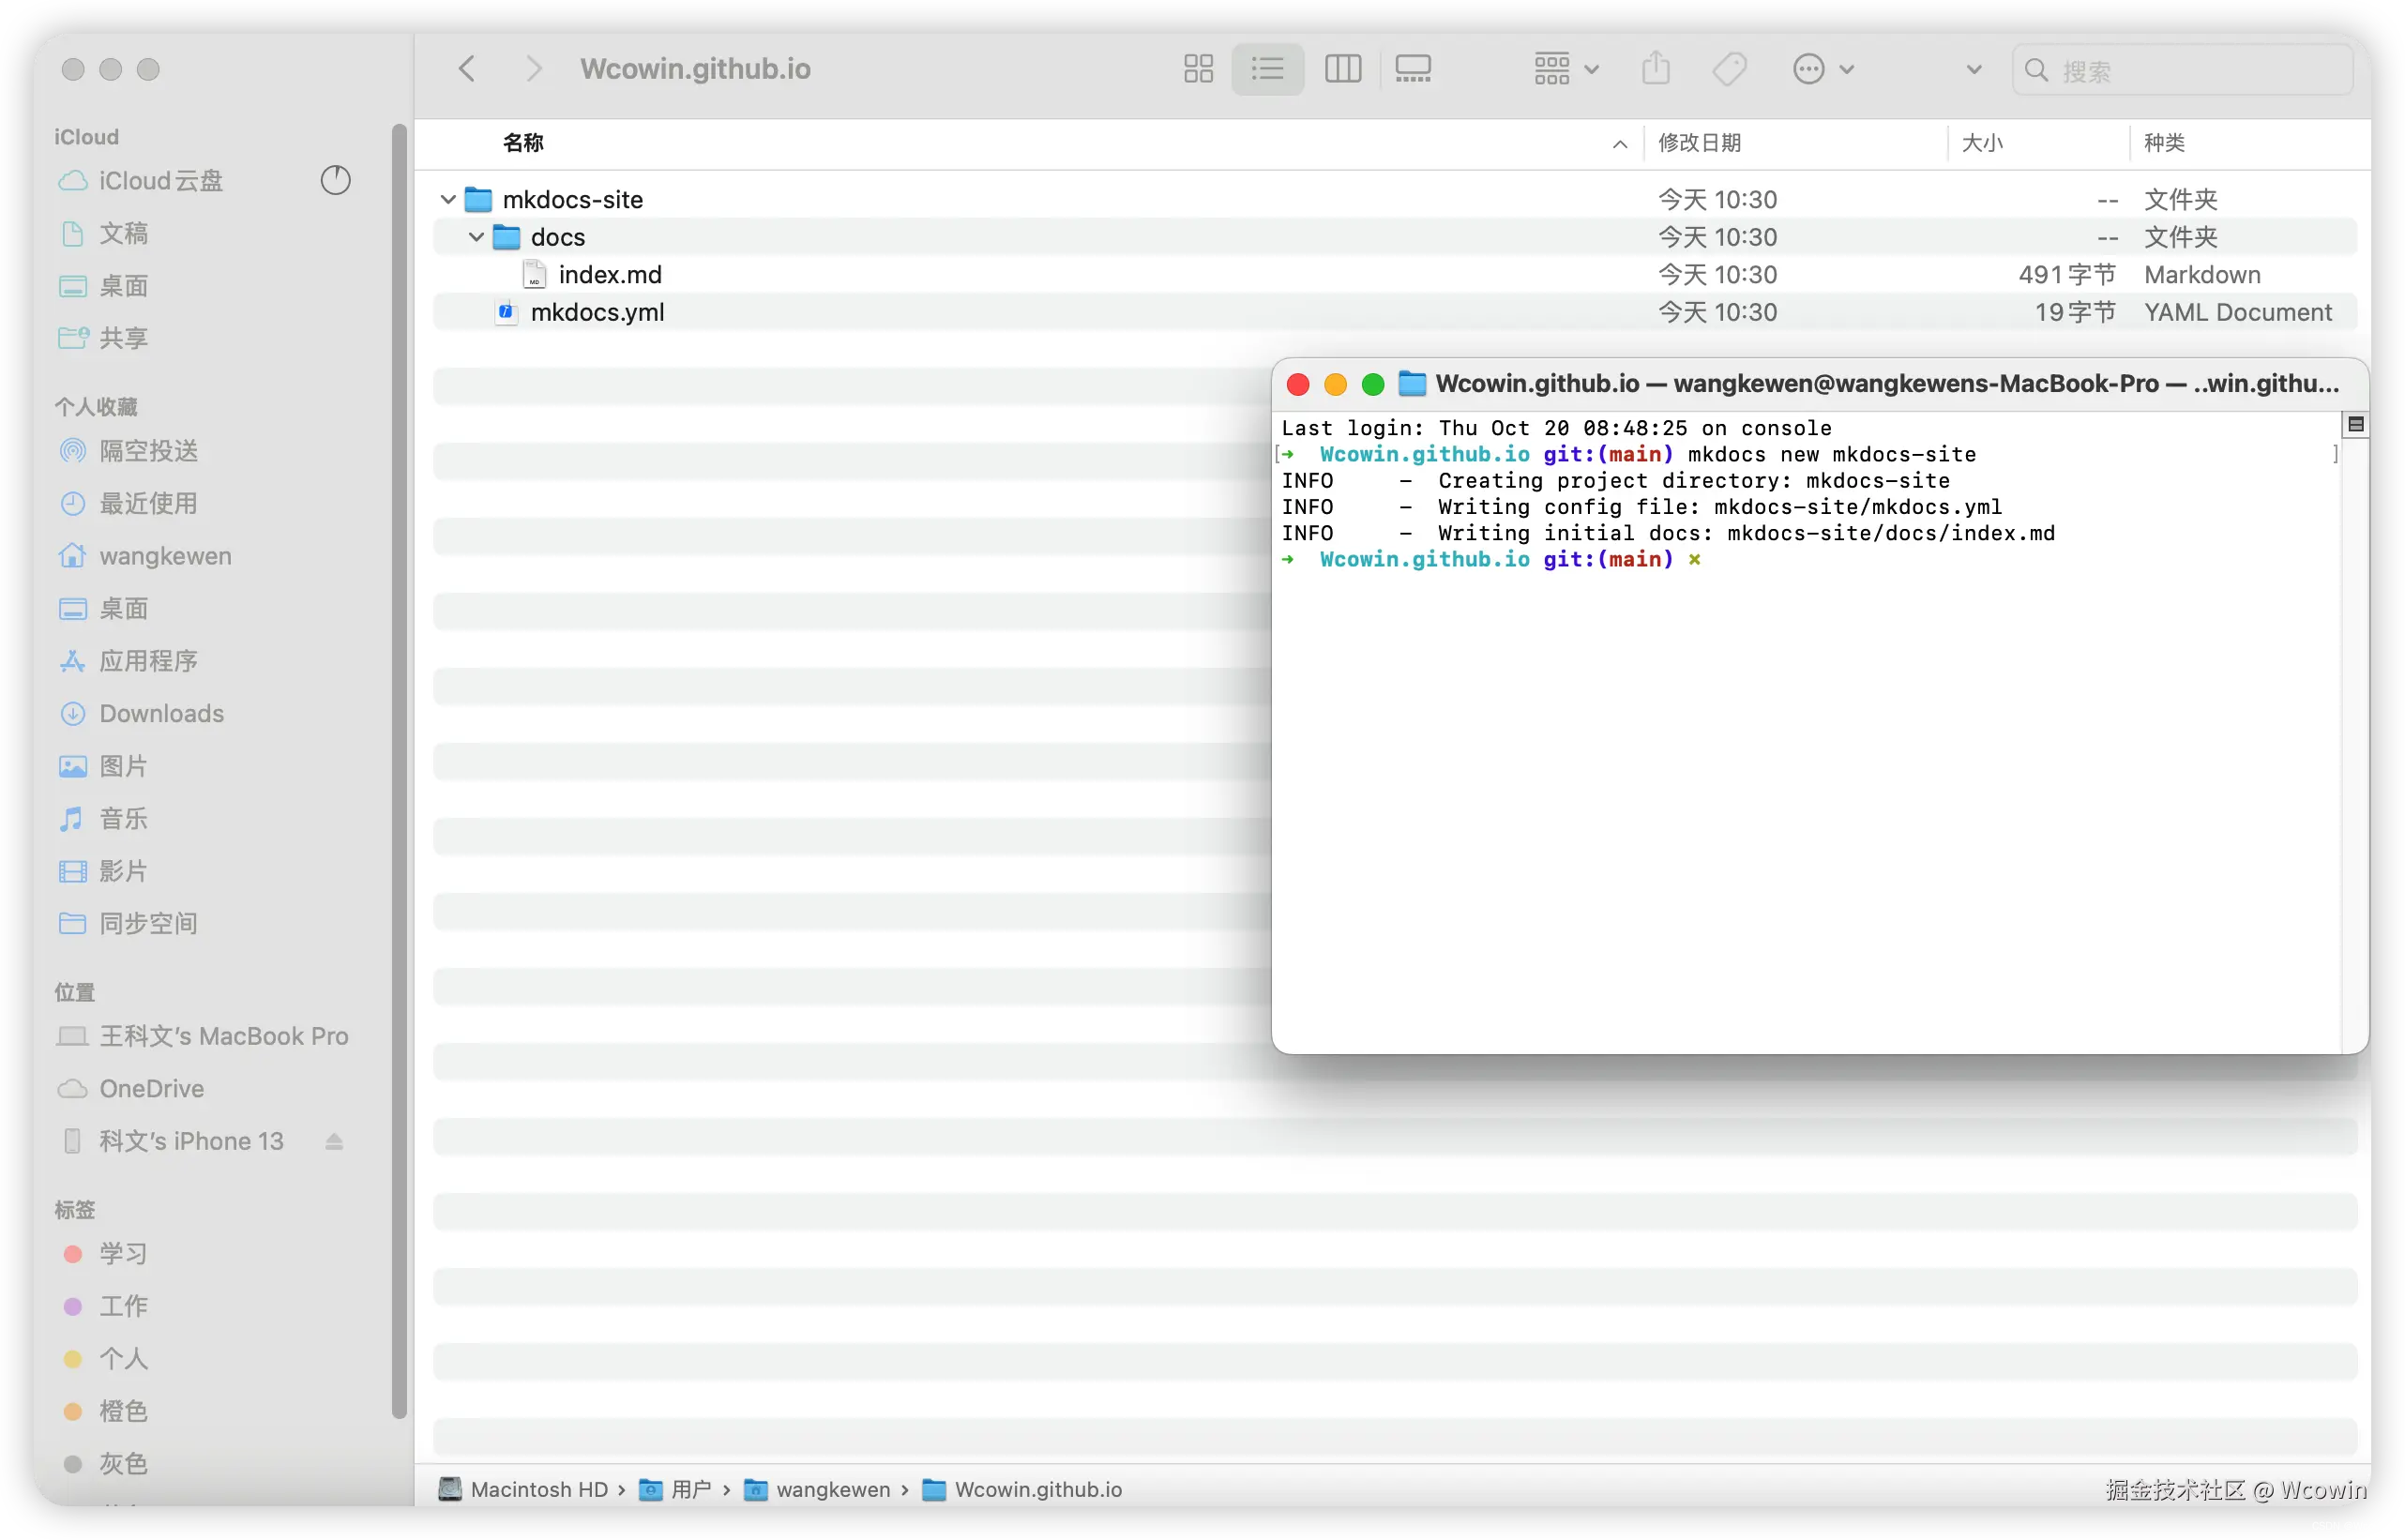Viewport: 2405px width, 1540px height.
Task: Collapse the mkdocs-site folder
Action: pyautogui.click(x=448, y=200)
